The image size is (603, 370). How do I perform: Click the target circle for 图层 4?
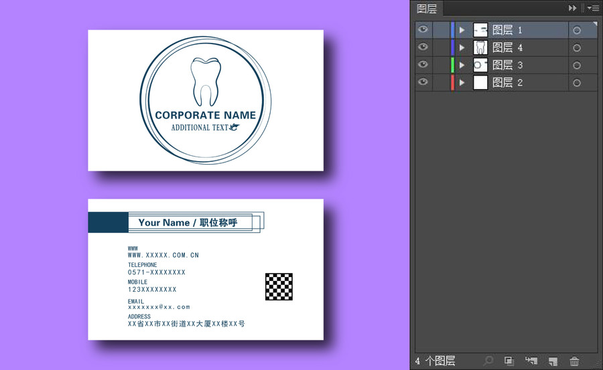(x=576, y=48)
